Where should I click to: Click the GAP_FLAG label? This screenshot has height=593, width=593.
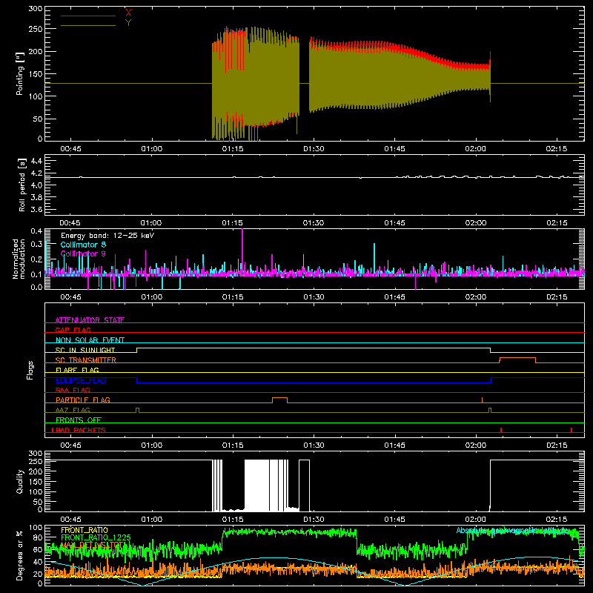[x=73, y=330]
